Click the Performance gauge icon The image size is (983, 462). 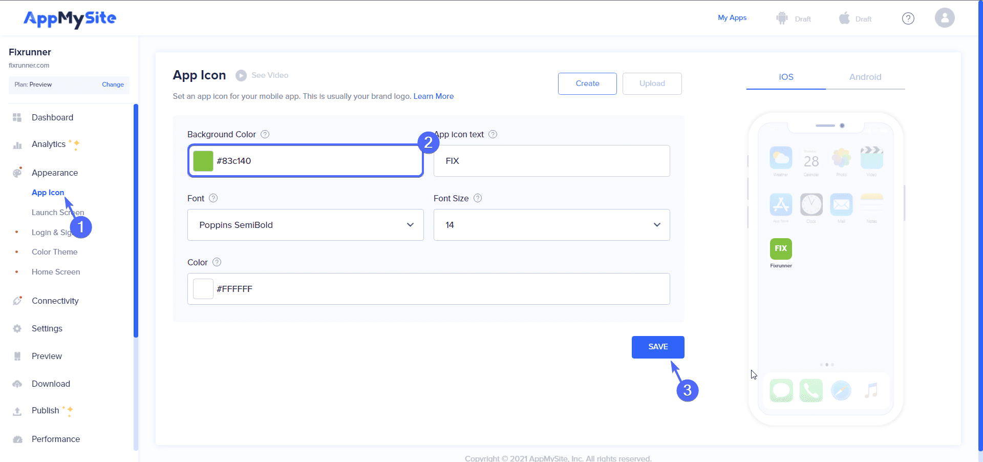[x=17, y=439]
